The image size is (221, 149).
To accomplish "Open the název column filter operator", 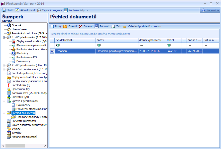I will [99, 45].
